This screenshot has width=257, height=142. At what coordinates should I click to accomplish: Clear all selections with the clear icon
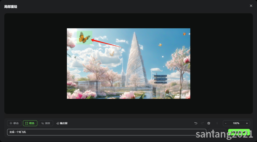tap(209, 123)
